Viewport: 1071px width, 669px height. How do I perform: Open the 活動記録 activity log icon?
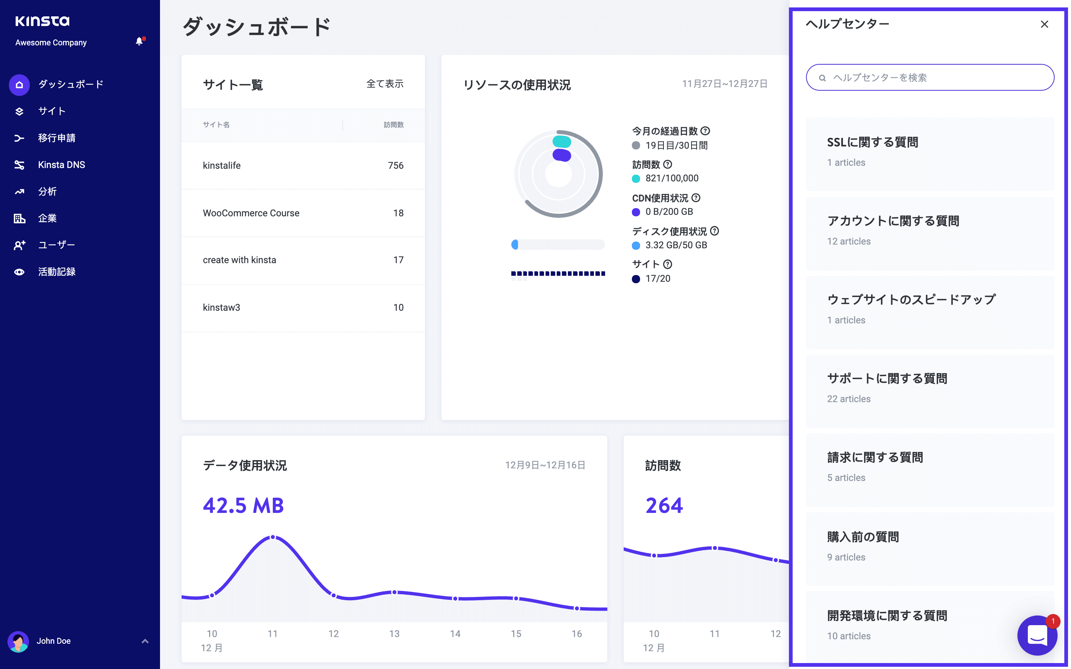[x=19, y=272]
